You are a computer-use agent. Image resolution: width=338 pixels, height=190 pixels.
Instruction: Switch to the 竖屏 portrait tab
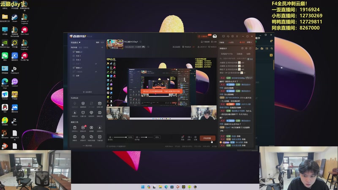pyautogui.click(x=102, y=43)
